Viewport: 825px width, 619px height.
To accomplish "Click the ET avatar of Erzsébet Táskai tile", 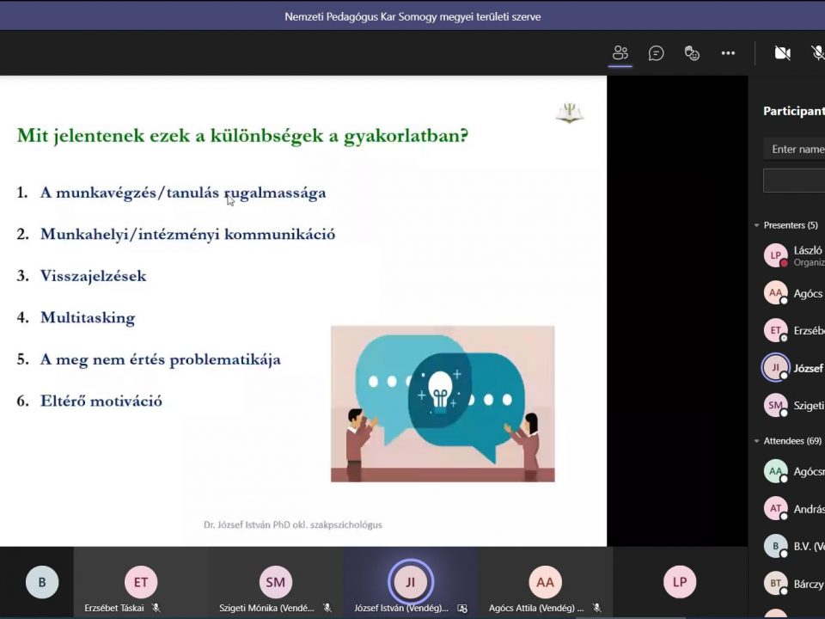I will (x=141, y=582).
